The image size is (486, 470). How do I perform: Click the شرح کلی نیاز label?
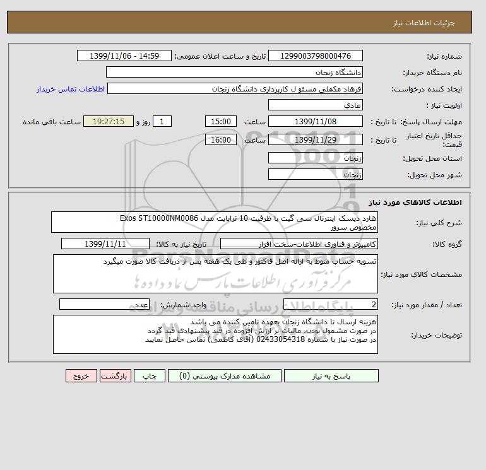(x=439, y=223)
